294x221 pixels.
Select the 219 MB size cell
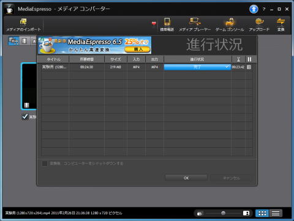(116, 67)
